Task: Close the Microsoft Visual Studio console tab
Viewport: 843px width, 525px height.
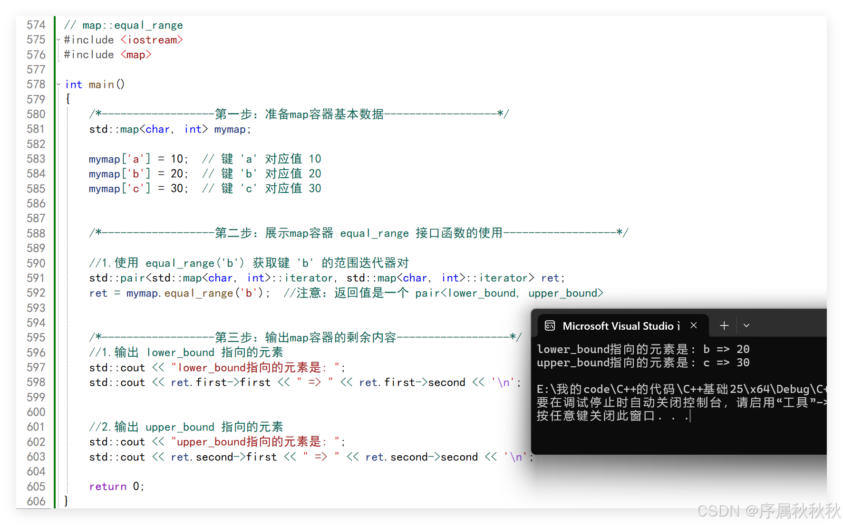Action: coord(694,325)
